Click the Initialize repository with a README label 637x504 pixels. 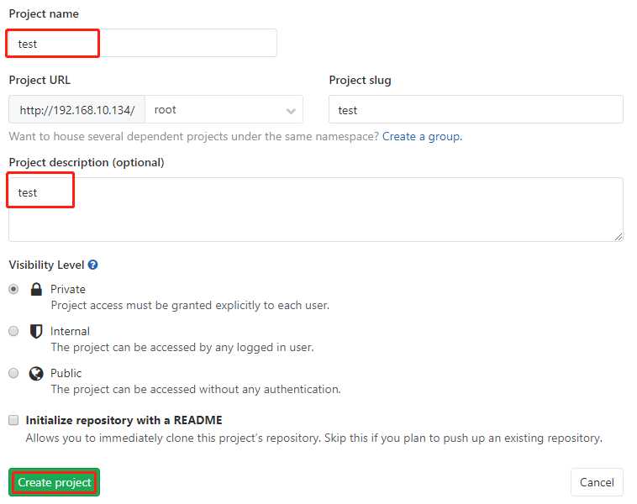click(124, 420)
